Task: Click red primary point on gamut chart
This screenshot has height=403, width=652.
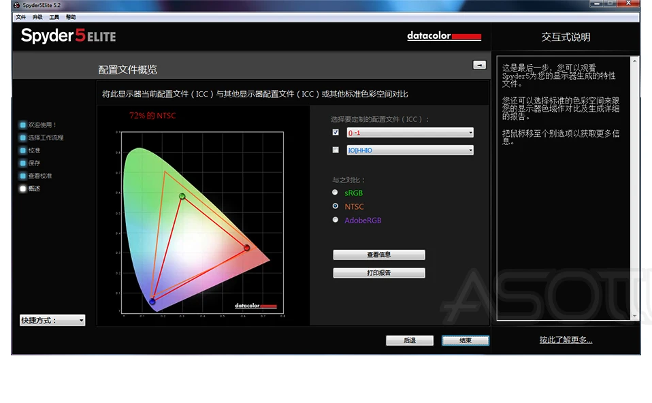Action: pos(246,248)
